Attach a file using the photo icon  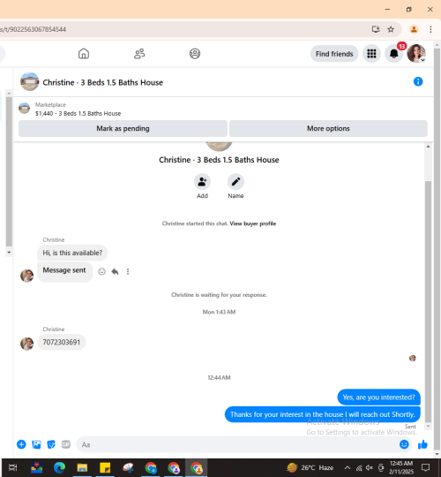click(36, 444)
